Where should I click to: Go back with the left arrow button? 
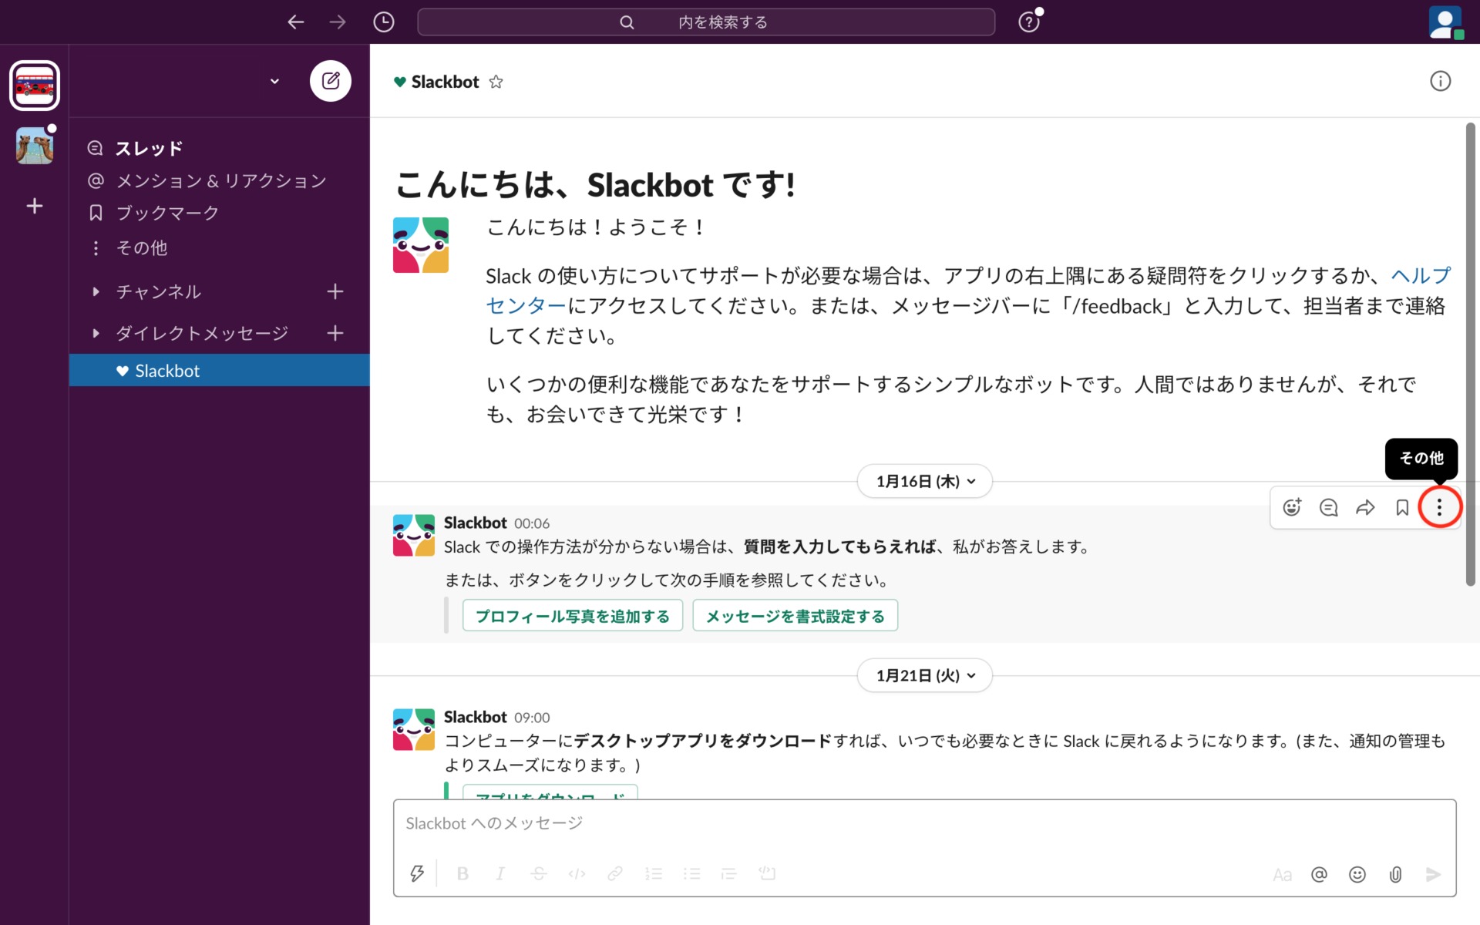tap(296, 22)
